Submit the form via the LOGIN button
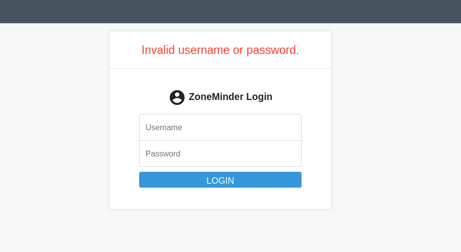This screenshot has width=461, height=252. pos(220,180)
